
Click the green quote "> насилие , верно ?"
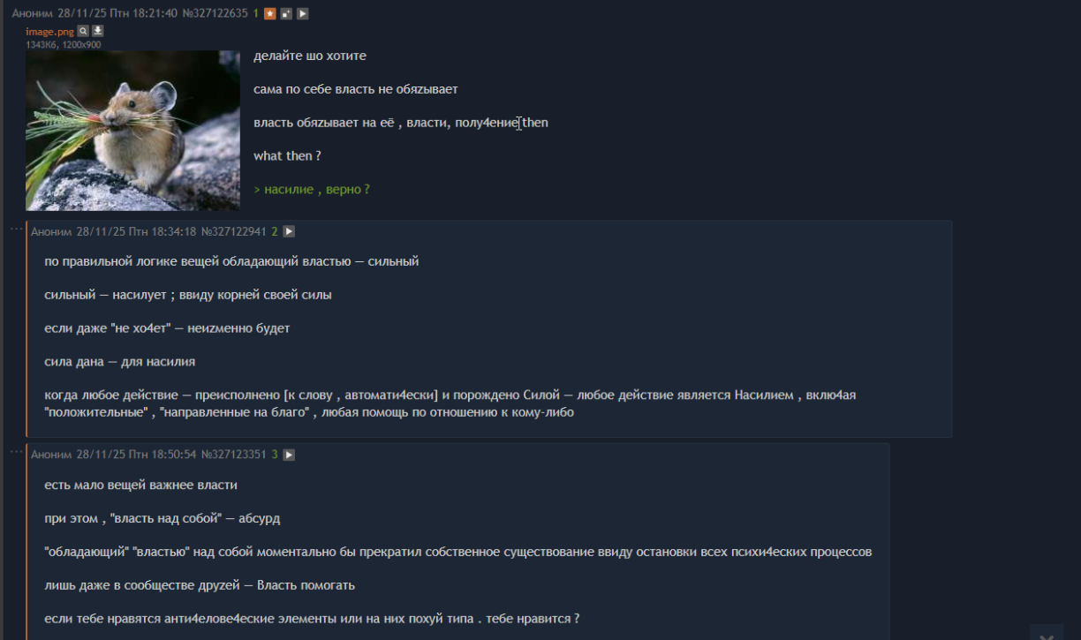click(311, 190)
